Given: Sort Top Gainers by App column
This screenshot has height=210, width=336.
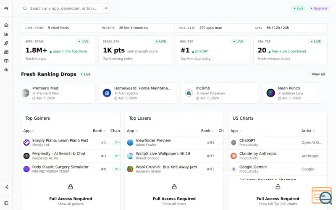Looking at the screenshot, I should pyautogui.click(x=29, y=131).
